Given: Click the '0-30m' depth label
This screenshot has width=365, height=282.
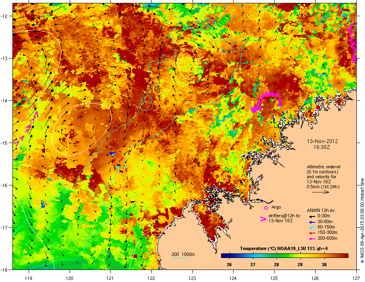Looking at the screenshot, I should [324, 216].
